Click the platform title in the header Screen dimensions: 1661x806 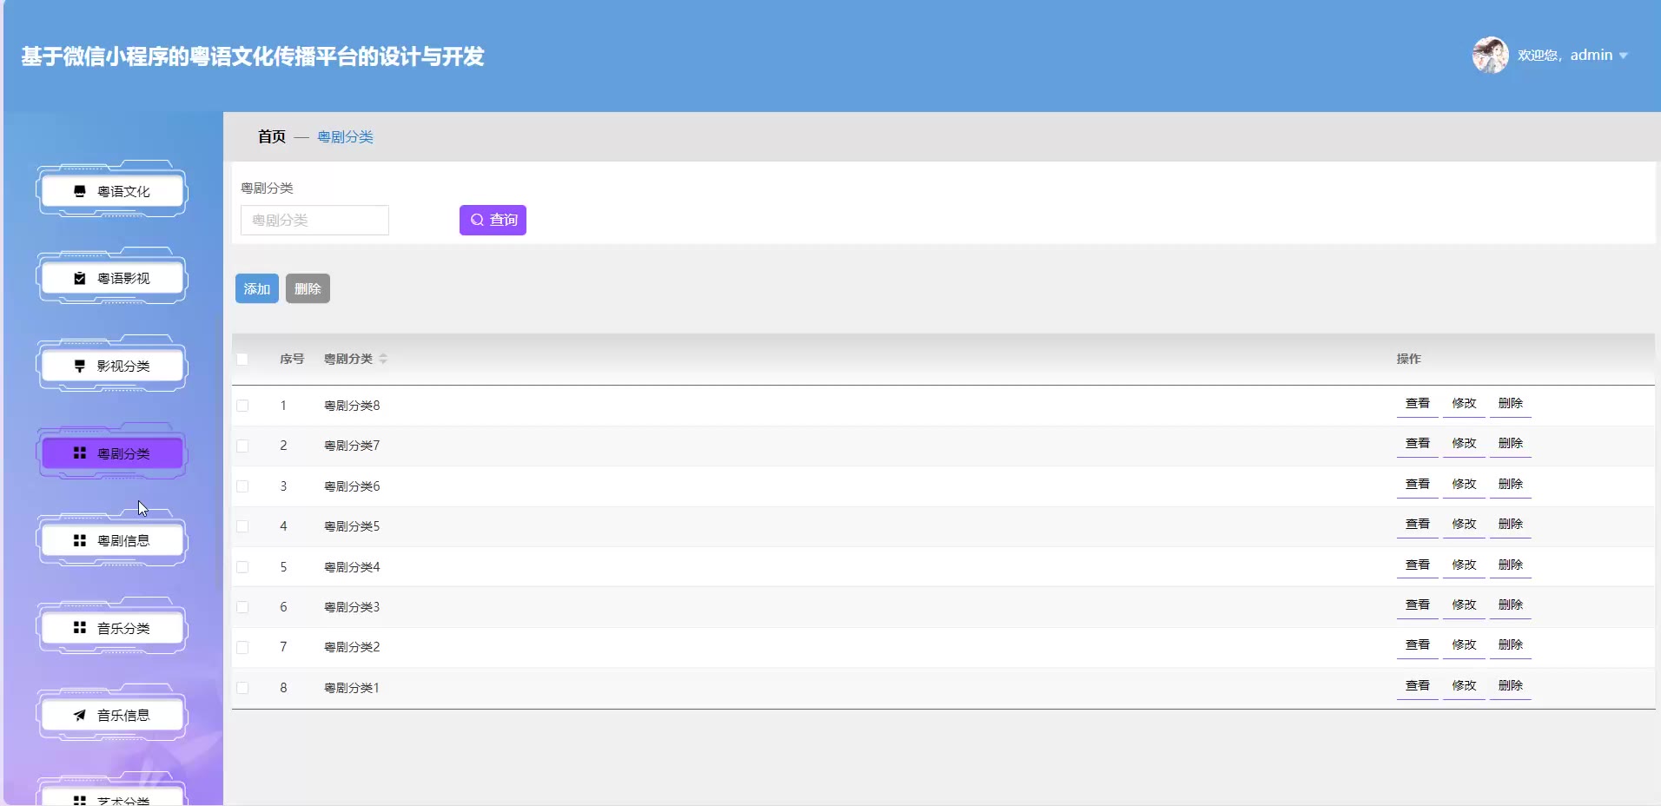[253, 56]
